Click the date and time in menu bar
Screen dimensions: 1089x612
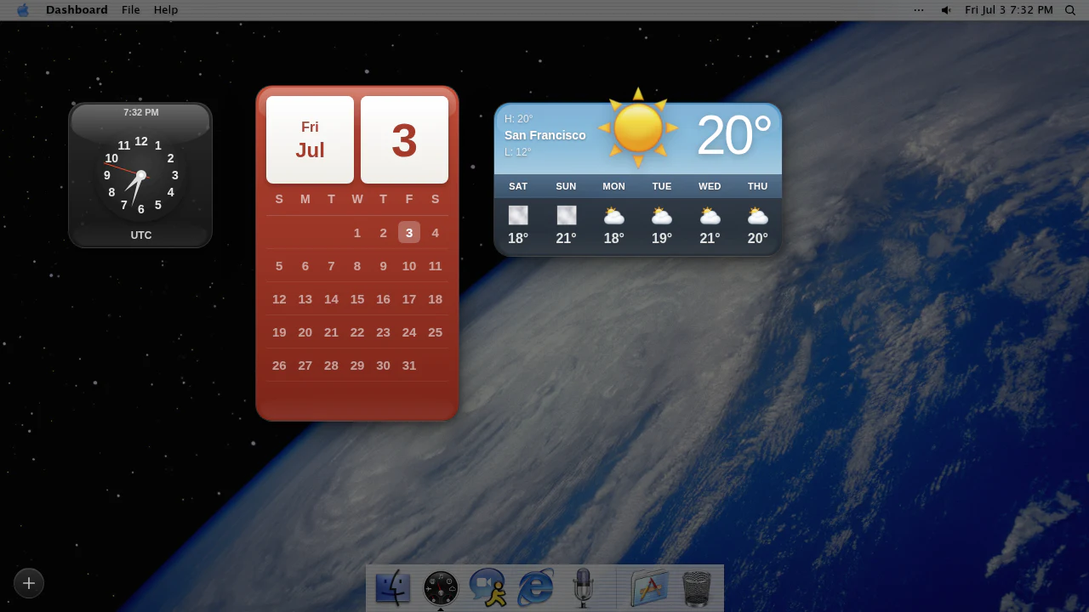coord(1009,10)
